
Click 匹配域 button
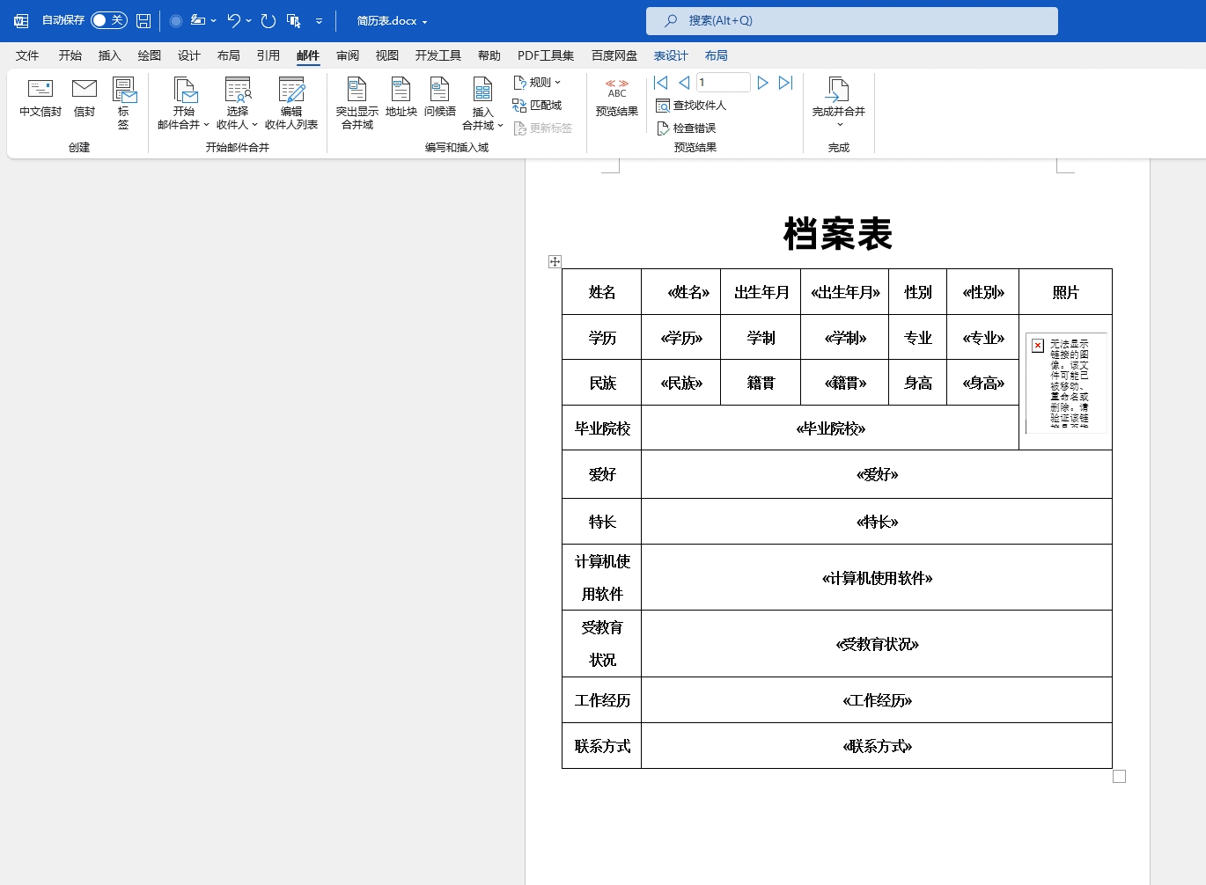(x=537, y=105)
